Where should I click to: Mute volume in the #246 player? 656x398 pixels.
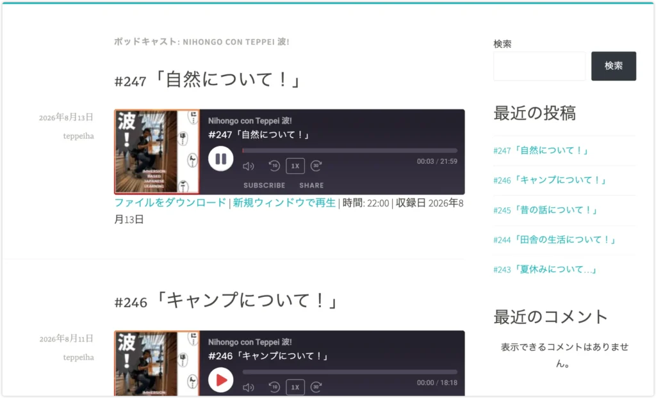pyautogui.click(x=248, y=388)
